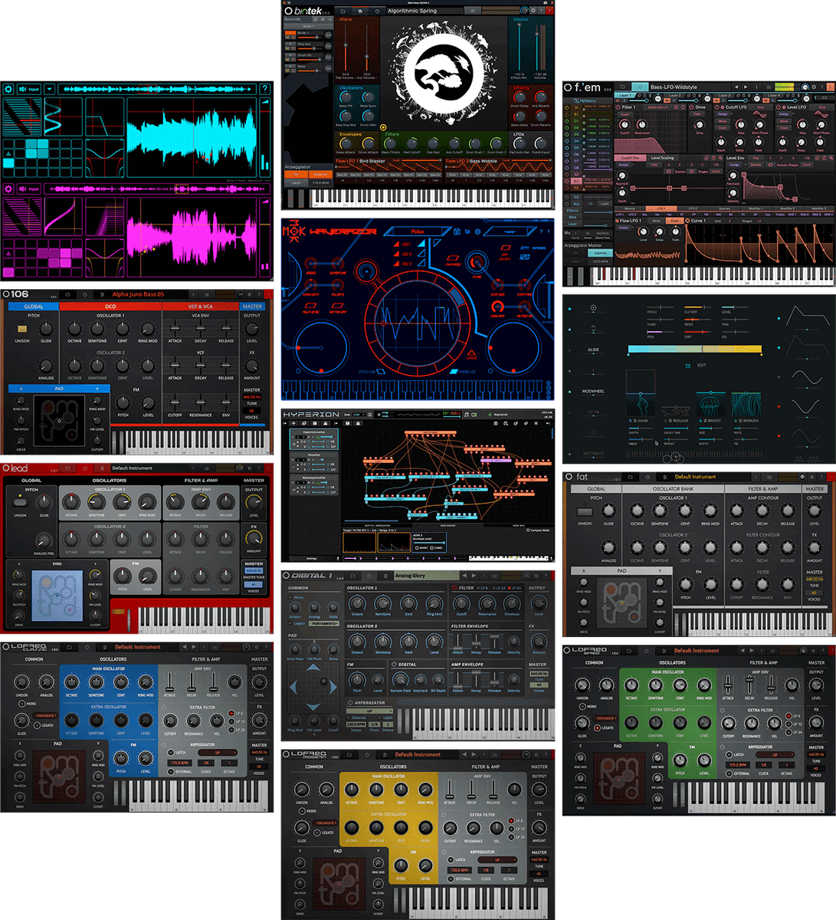The width and height of the screenshot is (836, 920).
Task: Select the plus (add module) icon in Hyperion
Action: pos(293,423)
